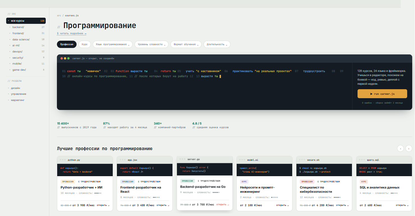Click the yellow dot in career.js window

pos(65,58)
